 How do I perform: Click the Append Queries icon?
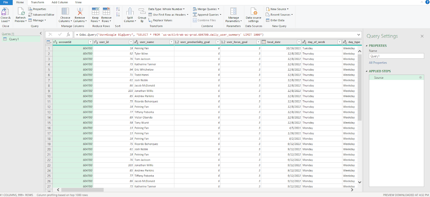tap(195, 15)
